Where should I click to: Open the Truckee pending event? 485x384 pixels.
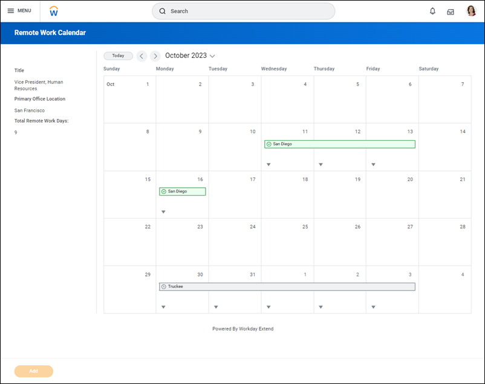point(287,287)
